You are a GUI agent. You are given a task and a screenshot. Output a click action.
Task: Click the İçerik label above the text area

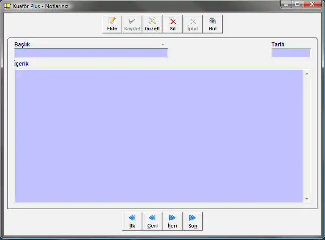tap(21, 64)
